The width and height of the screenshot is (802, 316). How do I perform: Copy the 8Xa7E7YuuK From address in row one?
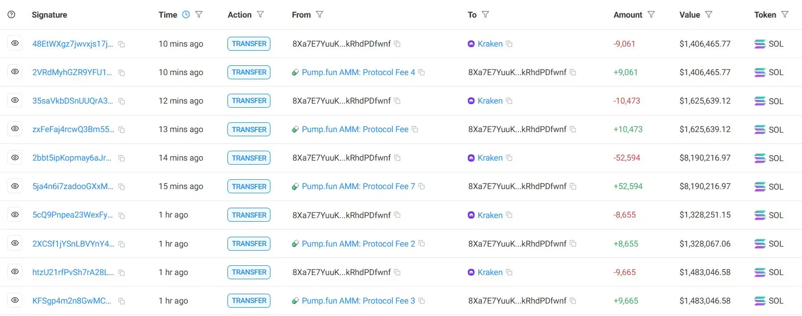pyautogui.click(x=397, y=44)
